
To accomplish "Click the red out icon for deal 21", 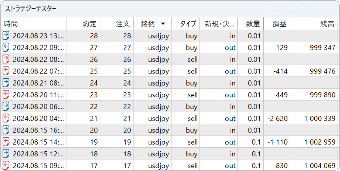I will tap(6, 118).
